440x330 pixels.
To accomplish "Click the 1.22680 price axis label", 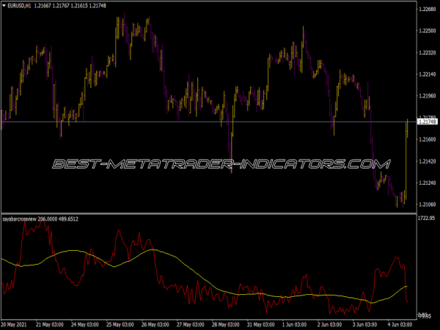I will pos(426,10).
